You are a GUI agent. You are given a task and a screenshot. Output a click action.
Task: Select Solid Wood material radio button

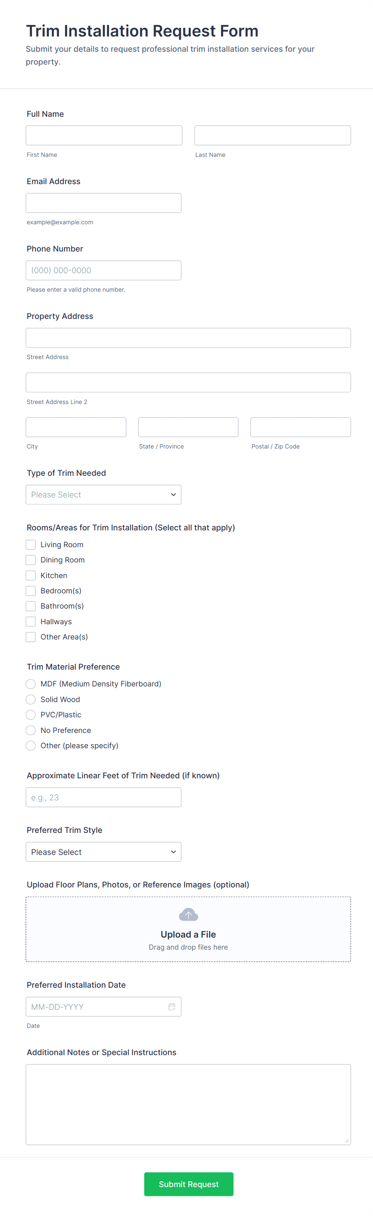tap(31, 699)
